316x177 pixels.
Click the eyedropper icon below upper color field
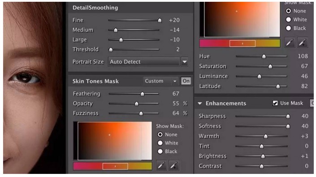click(290, 42)
